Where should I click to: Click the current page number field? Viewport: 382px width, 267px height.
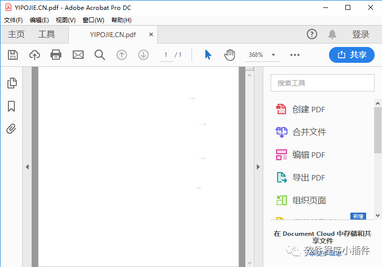click(166, 55)
